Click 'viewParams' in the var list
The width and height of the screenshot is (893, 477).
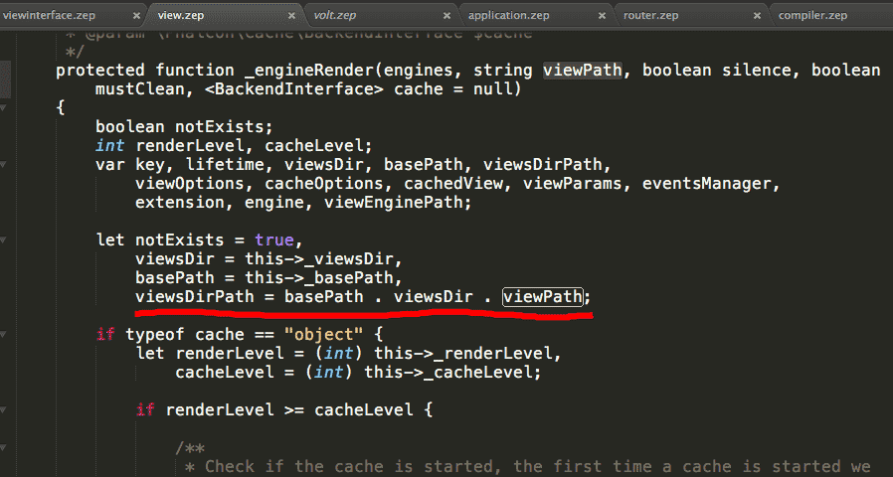[x=573, y=183]
